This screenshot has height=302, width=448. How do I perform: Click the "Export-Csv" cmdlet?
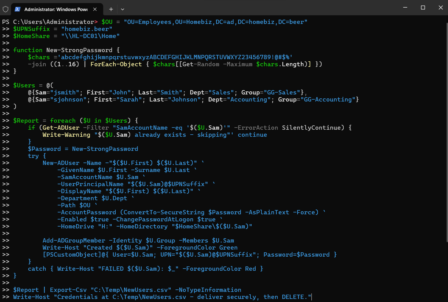68,290
